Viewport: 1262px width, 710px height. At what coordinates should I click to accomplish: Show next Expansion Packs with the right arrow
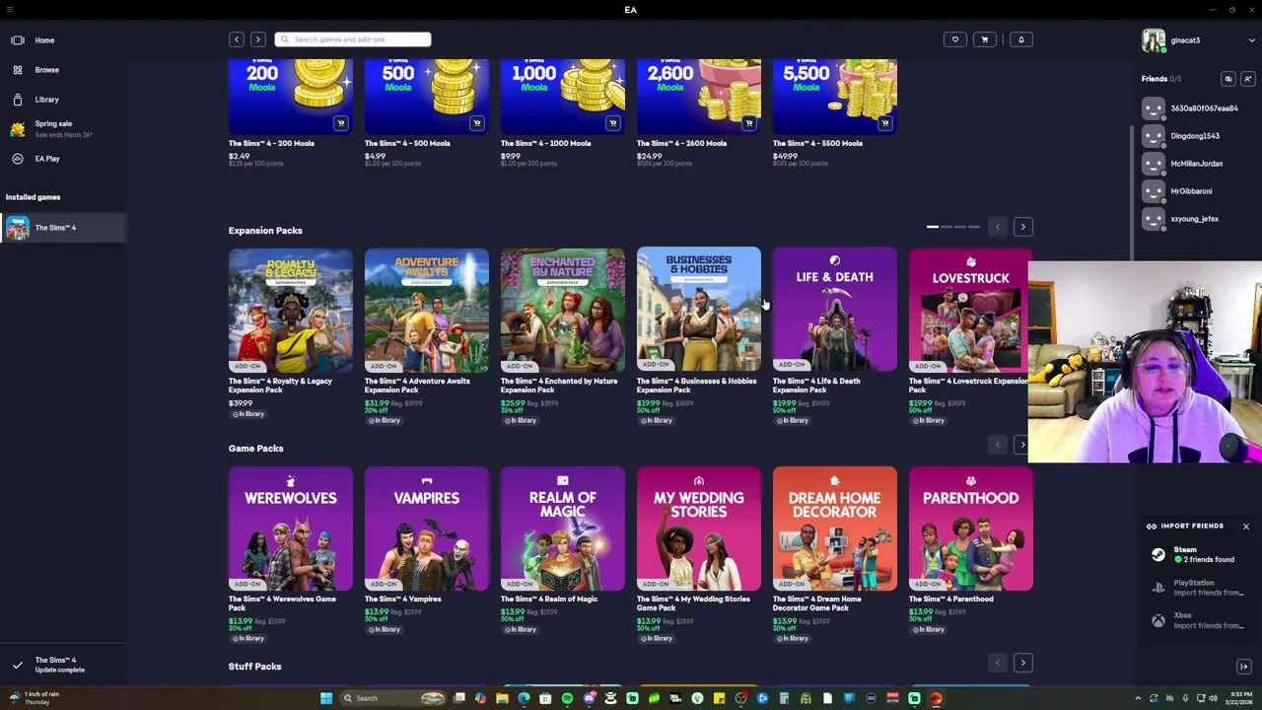1022,227
